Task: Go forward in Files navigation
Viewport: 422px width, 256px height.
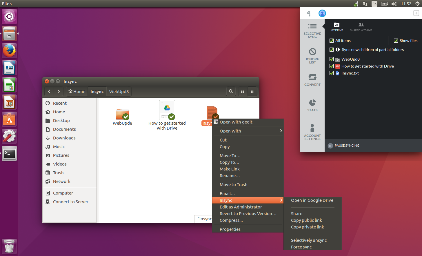Action: pos(59,91)
